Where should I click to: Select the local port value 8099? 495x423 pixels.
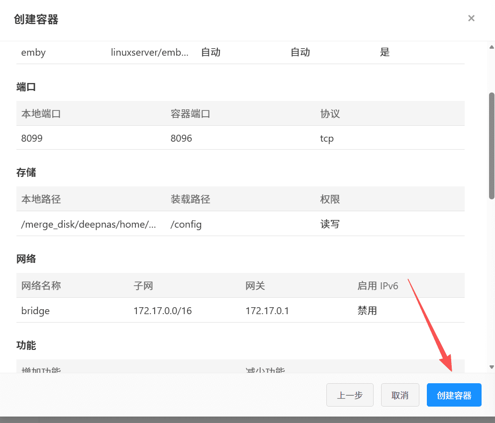(32, 138)
